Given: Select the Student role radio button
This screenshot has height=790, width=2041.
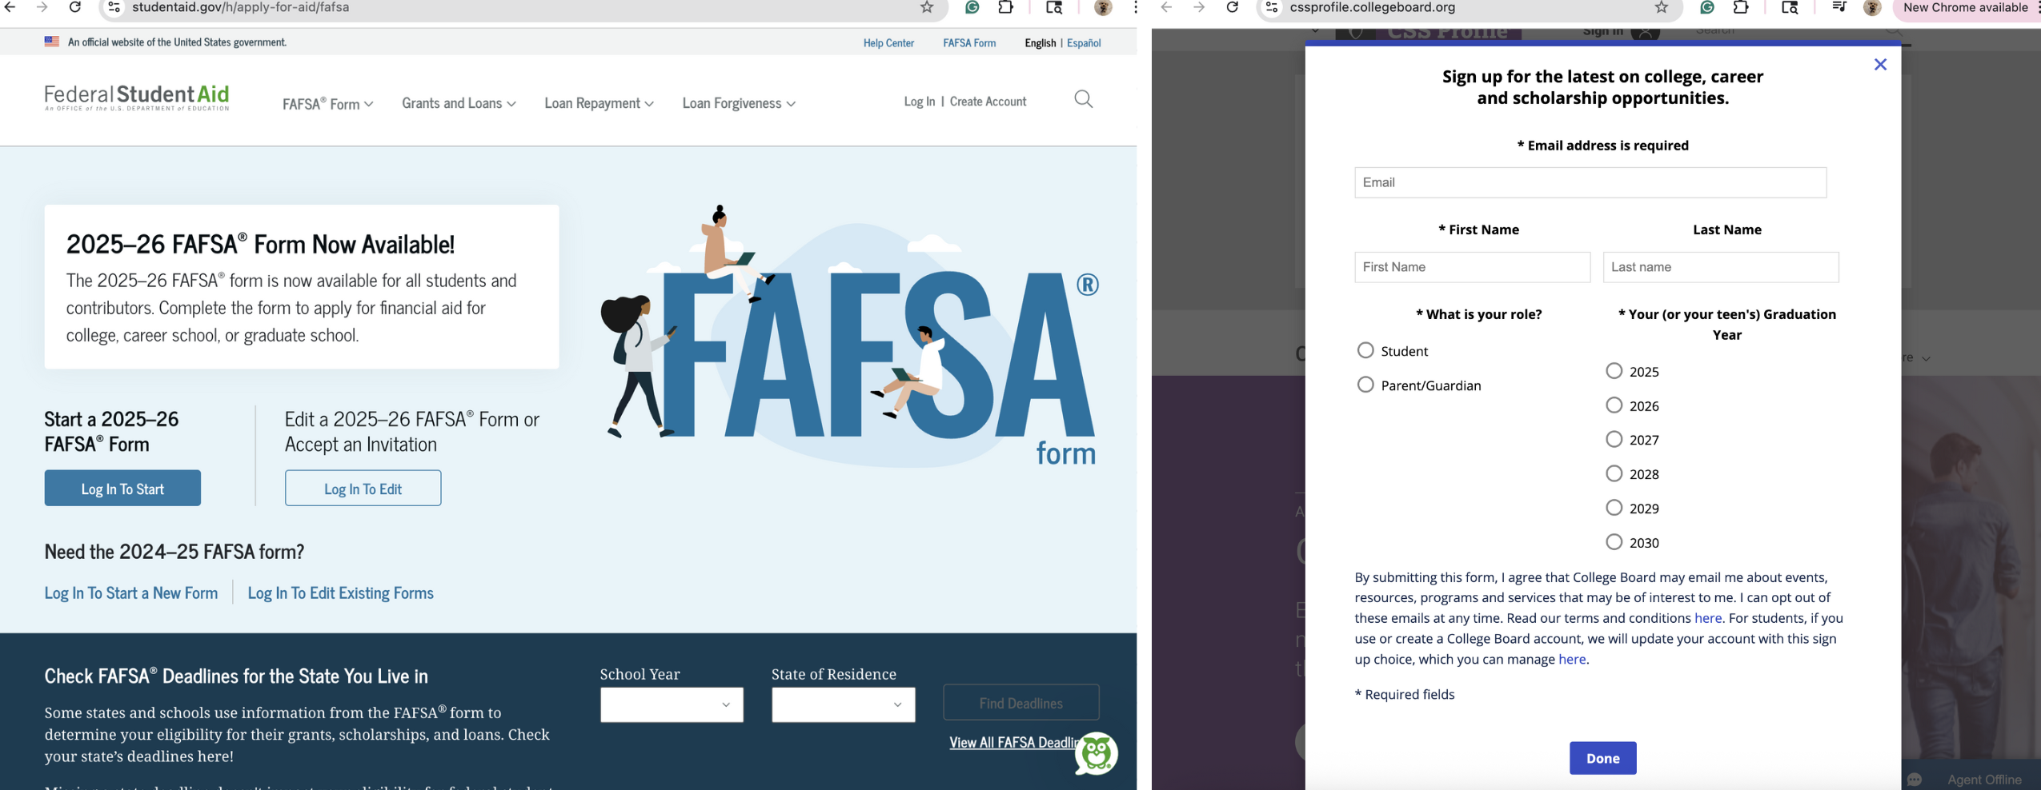Looking at the screenshot, I should click(1365, 350).
